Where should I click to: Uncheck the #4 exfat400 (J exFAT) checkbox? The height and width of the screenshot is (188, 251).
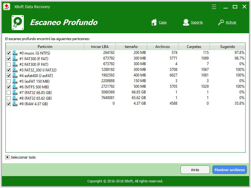tap(9, 76)
